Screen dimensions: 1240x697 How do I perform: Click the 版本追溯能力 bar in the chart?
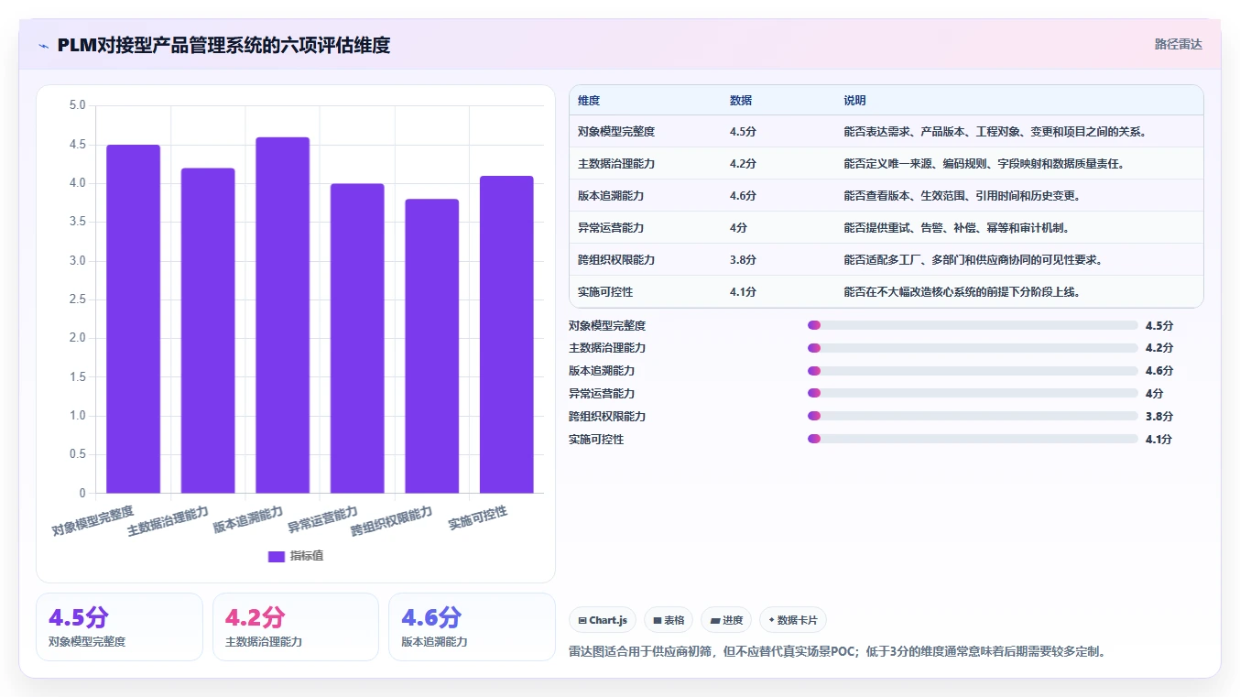coord(283,315)
